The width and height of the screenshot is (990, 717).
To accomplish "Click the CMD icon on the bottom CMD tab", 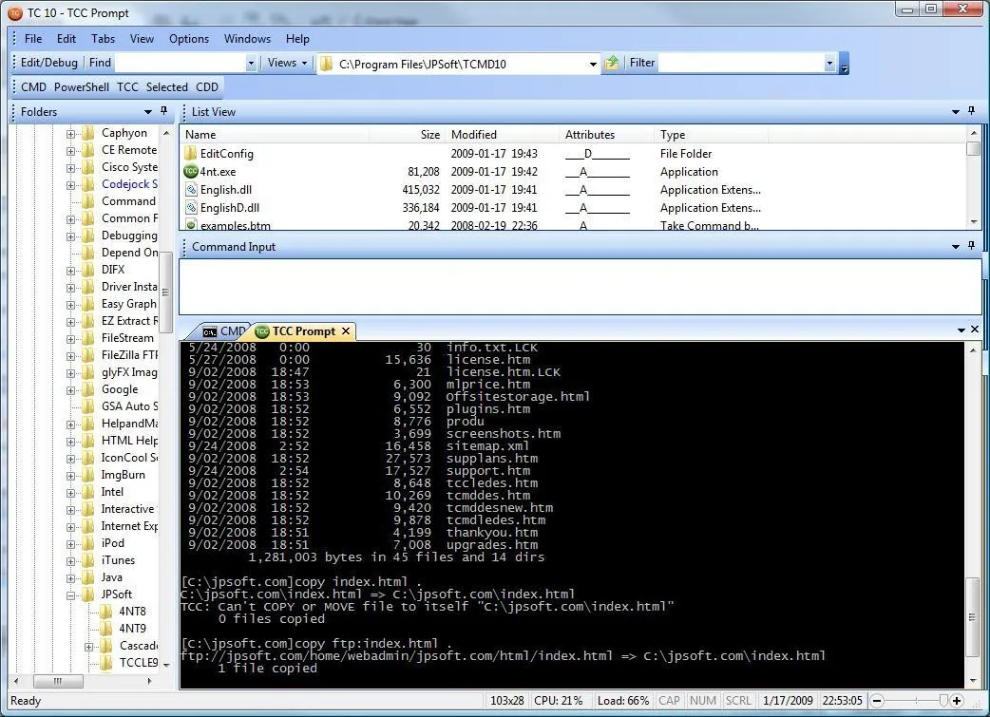I will (x=211, y=331).
